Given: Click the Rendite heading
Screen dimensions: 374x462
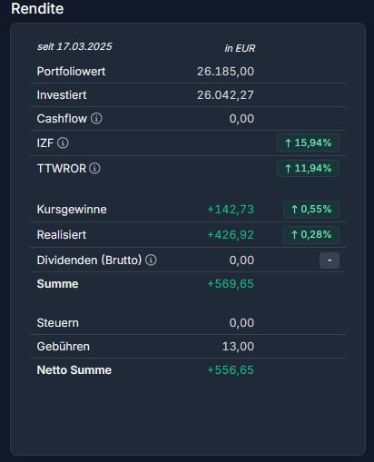Looking at the screenshot, I should [x=37, y=8].
